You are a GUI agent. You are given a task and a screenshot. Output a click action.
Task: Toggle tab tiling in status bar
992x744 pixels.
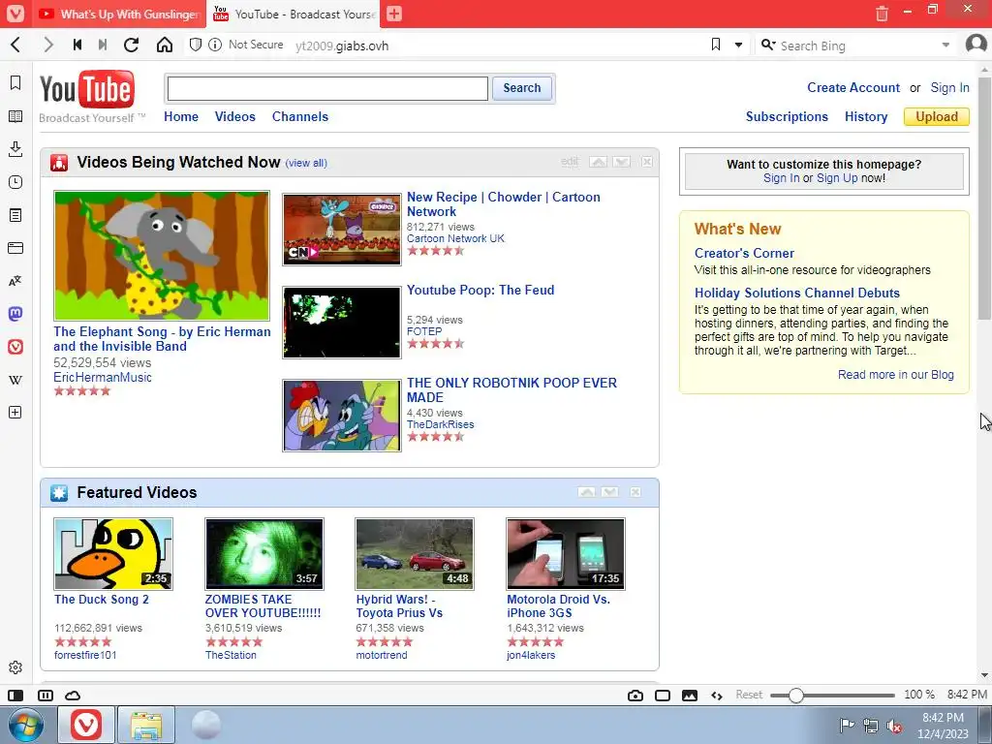[x=45, y=696]
